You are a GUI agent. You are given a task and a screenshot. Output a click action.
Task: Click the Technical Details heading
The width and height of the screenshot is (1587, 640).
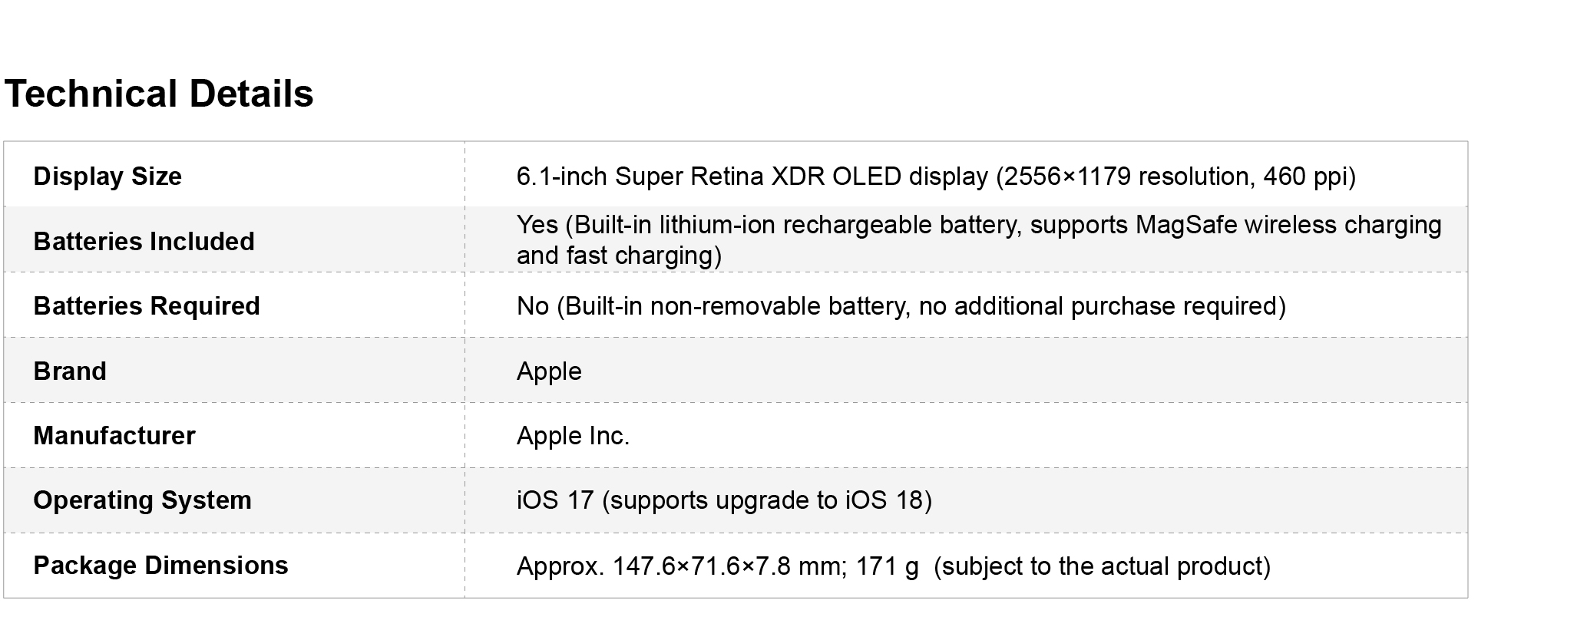pos(159,94)
